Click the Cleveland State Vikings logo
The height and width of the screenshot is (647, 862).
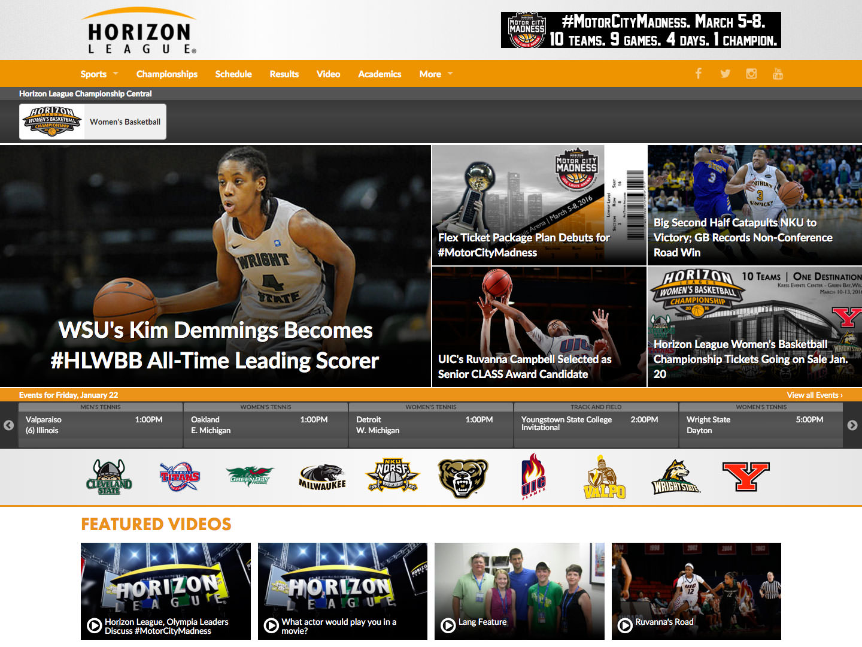pyautogui.click(x=109, y=477)
